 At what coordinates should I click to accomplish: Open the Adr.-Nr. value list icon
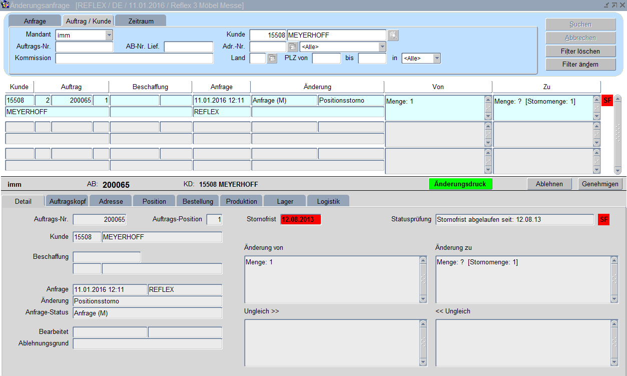coord(293,47)
